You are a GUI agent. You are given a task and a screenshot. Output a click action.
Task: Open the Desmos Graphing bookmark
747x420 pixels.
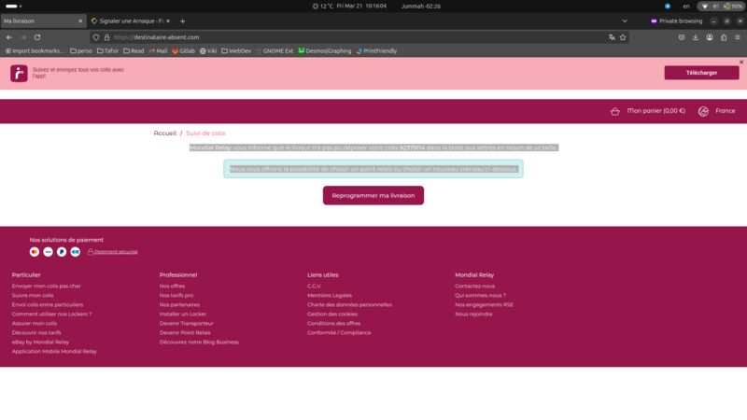pyautogui.click(x=324, y=51)
